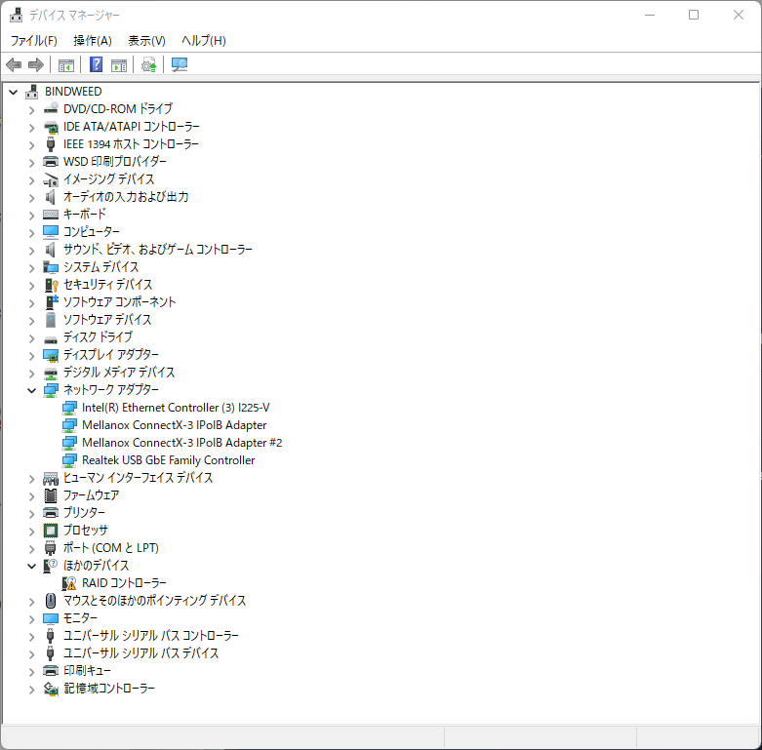Expand the ユニバーサル シリアル バス コントローラー category
This screenshot has width=762, height=750.
(x=32, y=636)
